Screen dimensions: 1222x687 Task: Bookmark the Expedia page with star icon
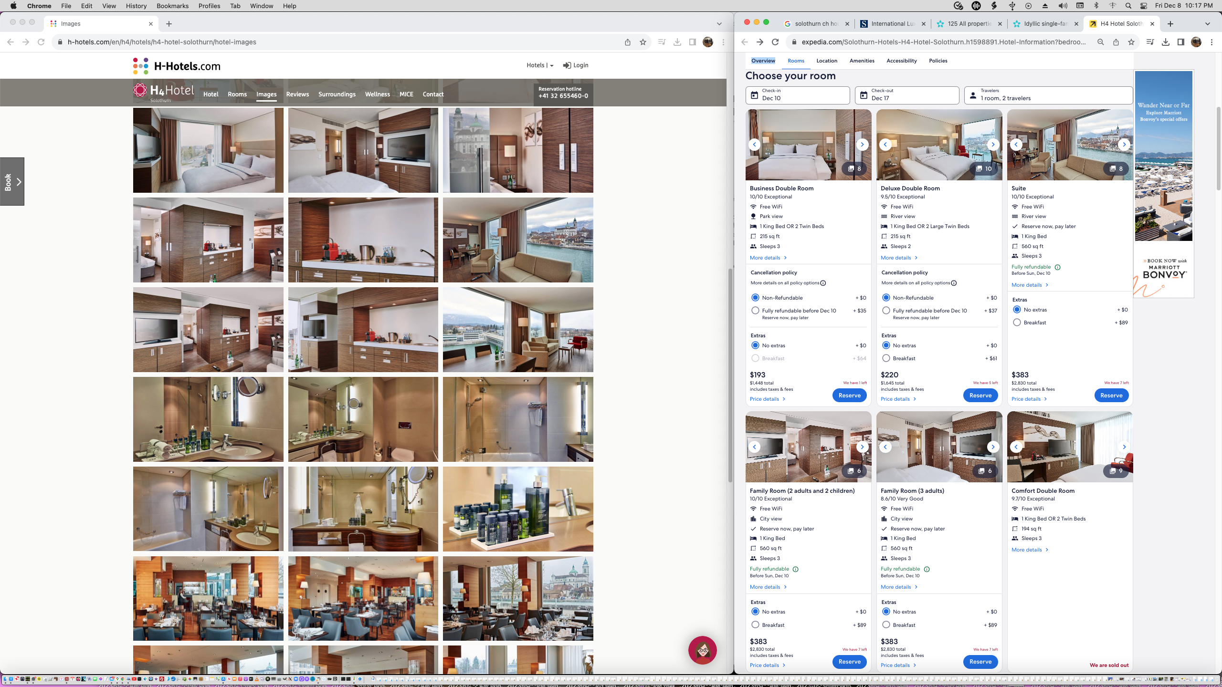[x=1131, y=42]
